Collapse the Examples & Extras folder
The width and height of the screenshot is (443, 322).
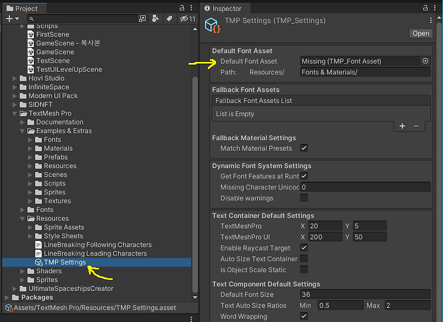point(22,131)
